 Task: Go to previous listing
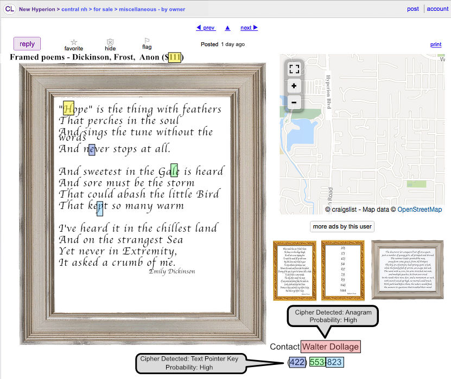[x=205, y=28]
